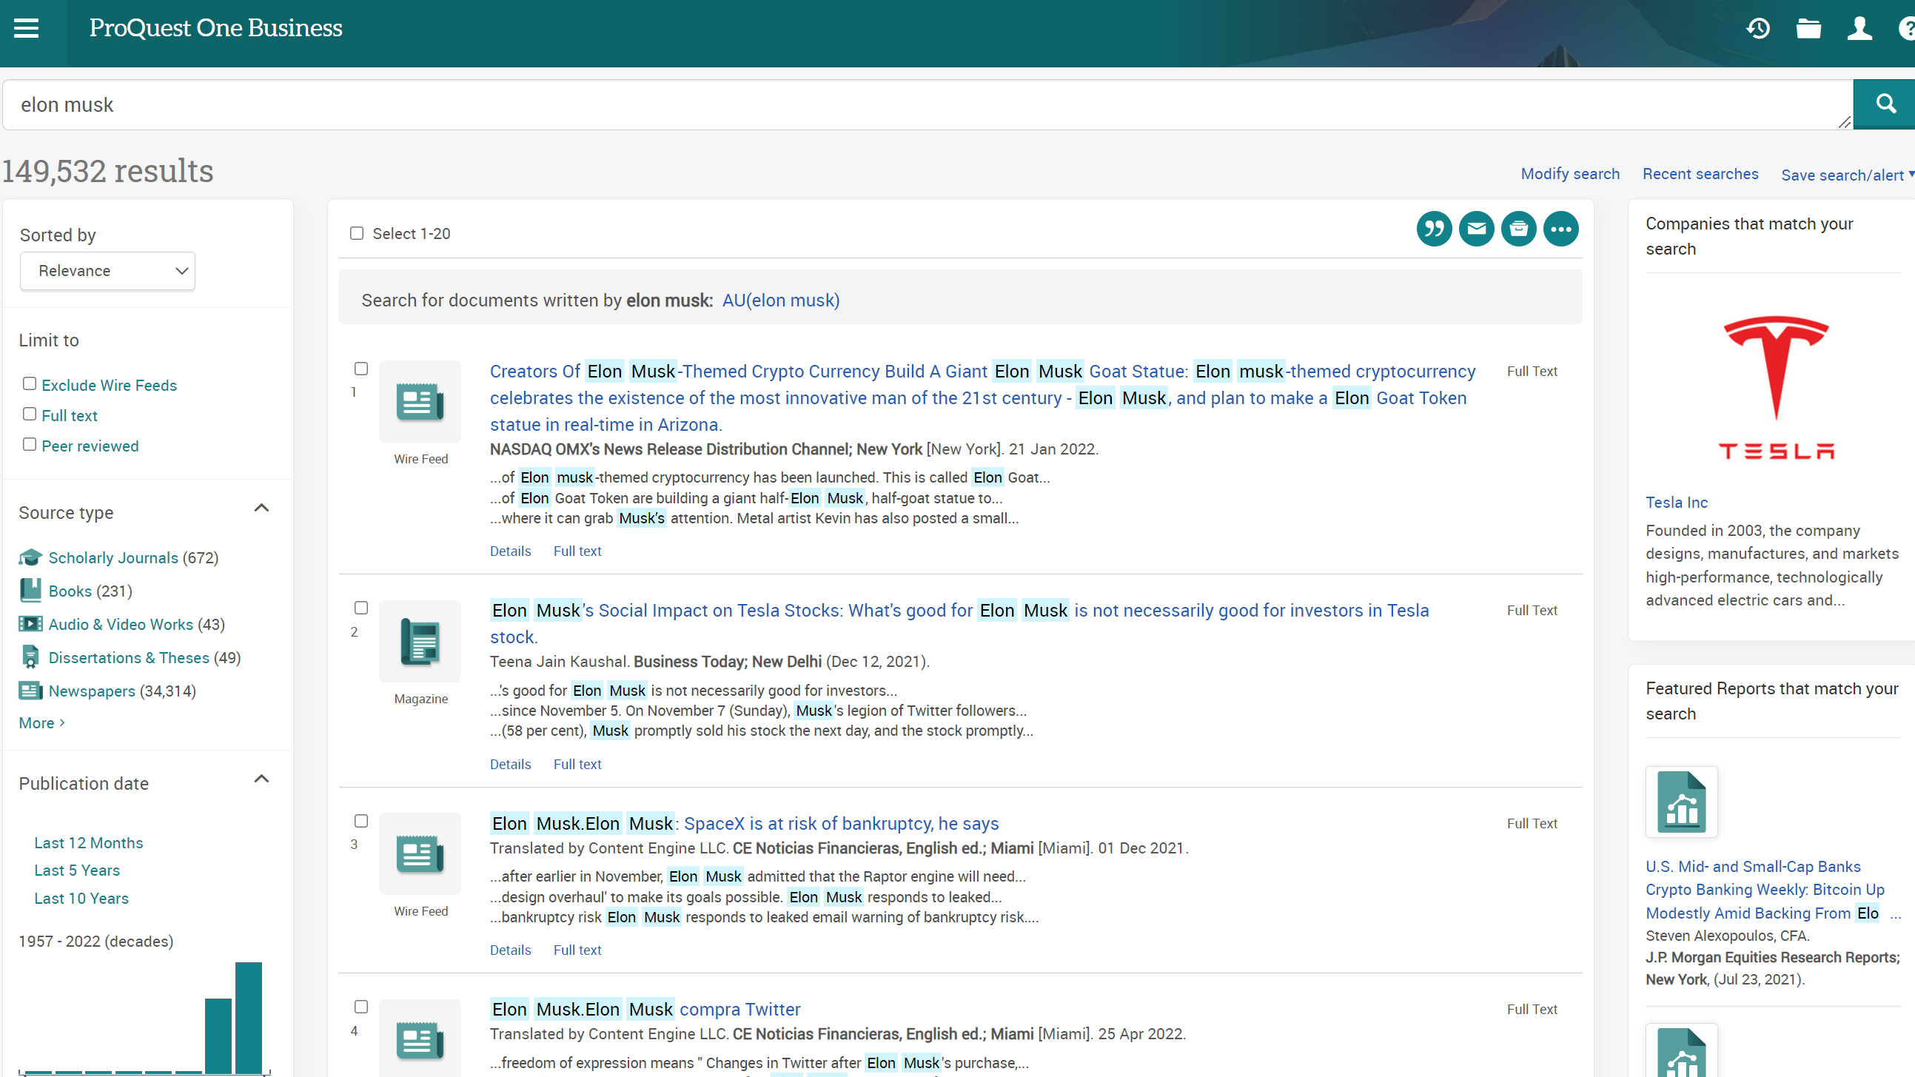Click the Books source type icon
Viewport: 1915px width, 1077px height.
click(30, 590)
